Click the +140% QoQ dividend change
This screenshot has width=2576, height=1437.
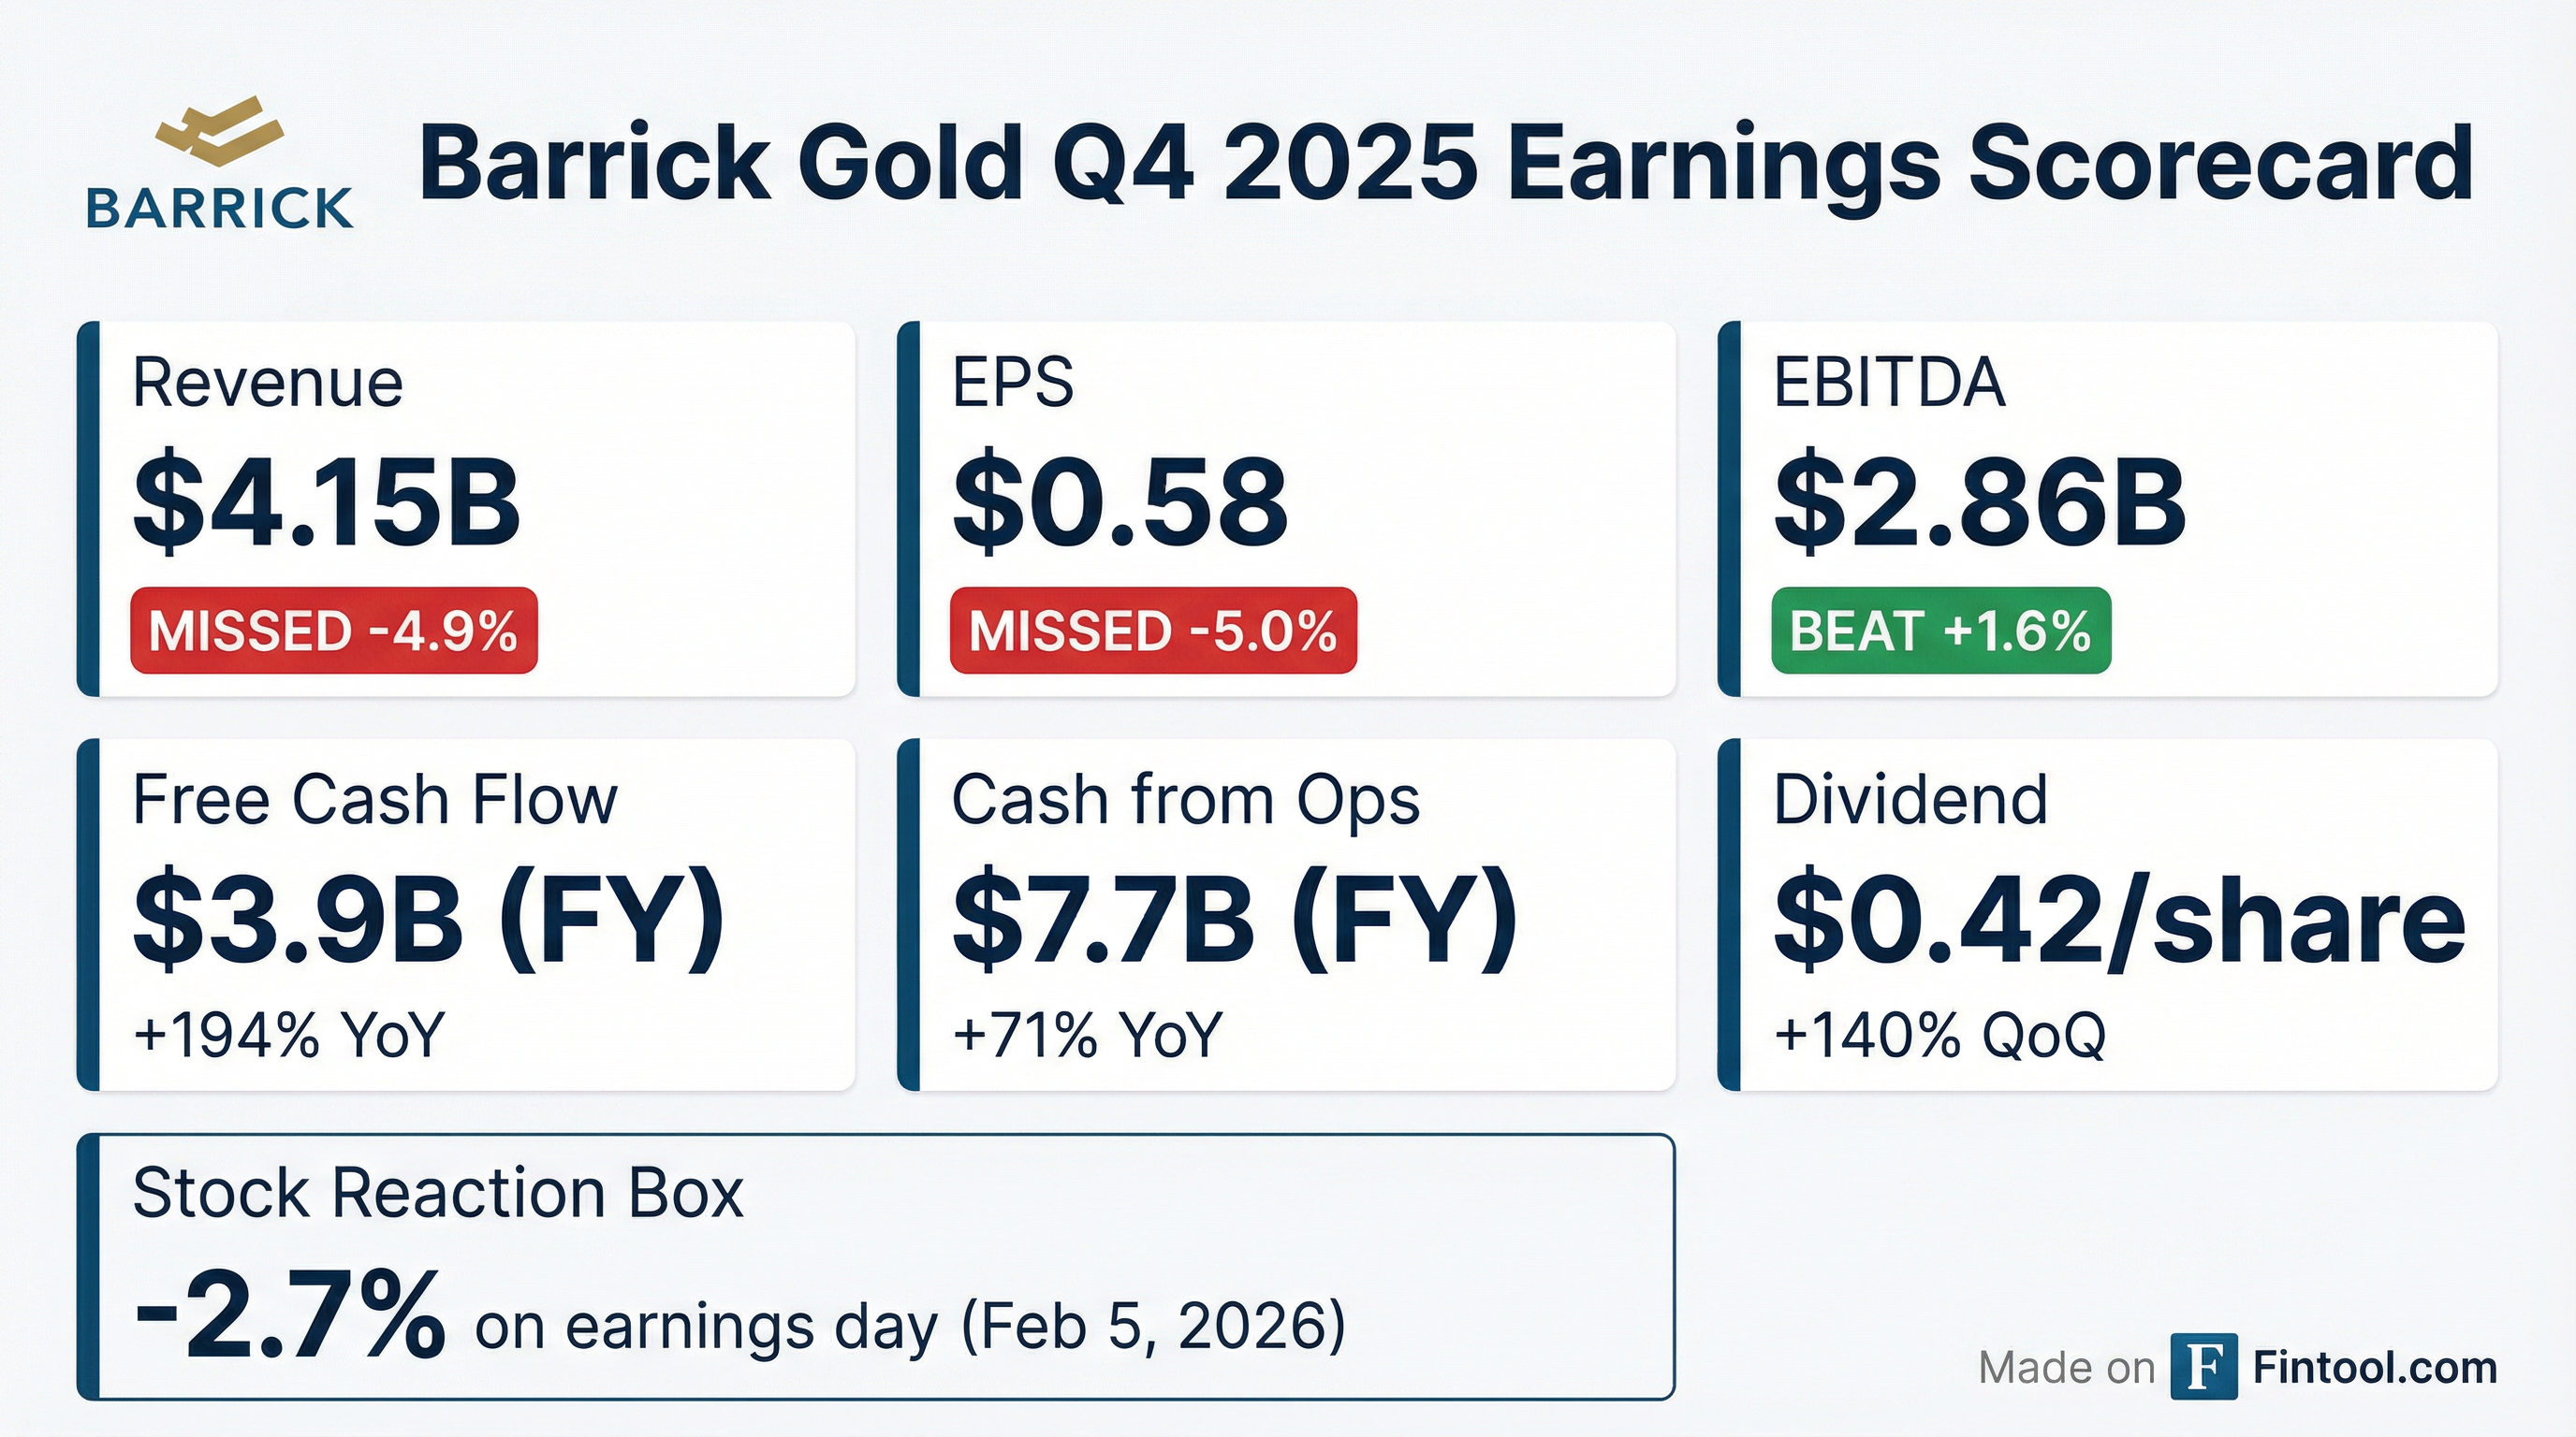pos(1940,1033)
